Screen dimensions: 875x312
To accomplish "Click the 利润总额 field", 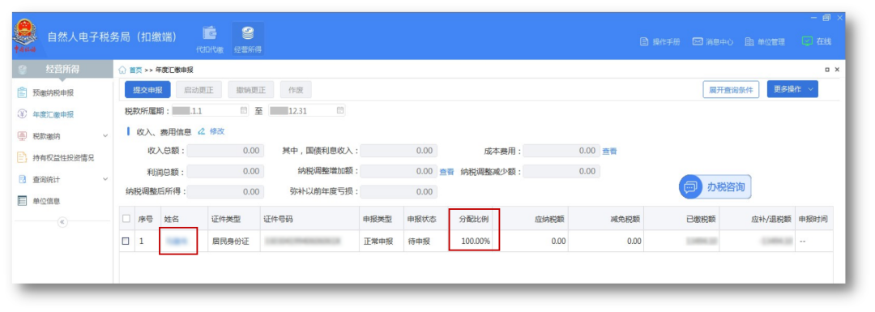I will click(225, 171).
